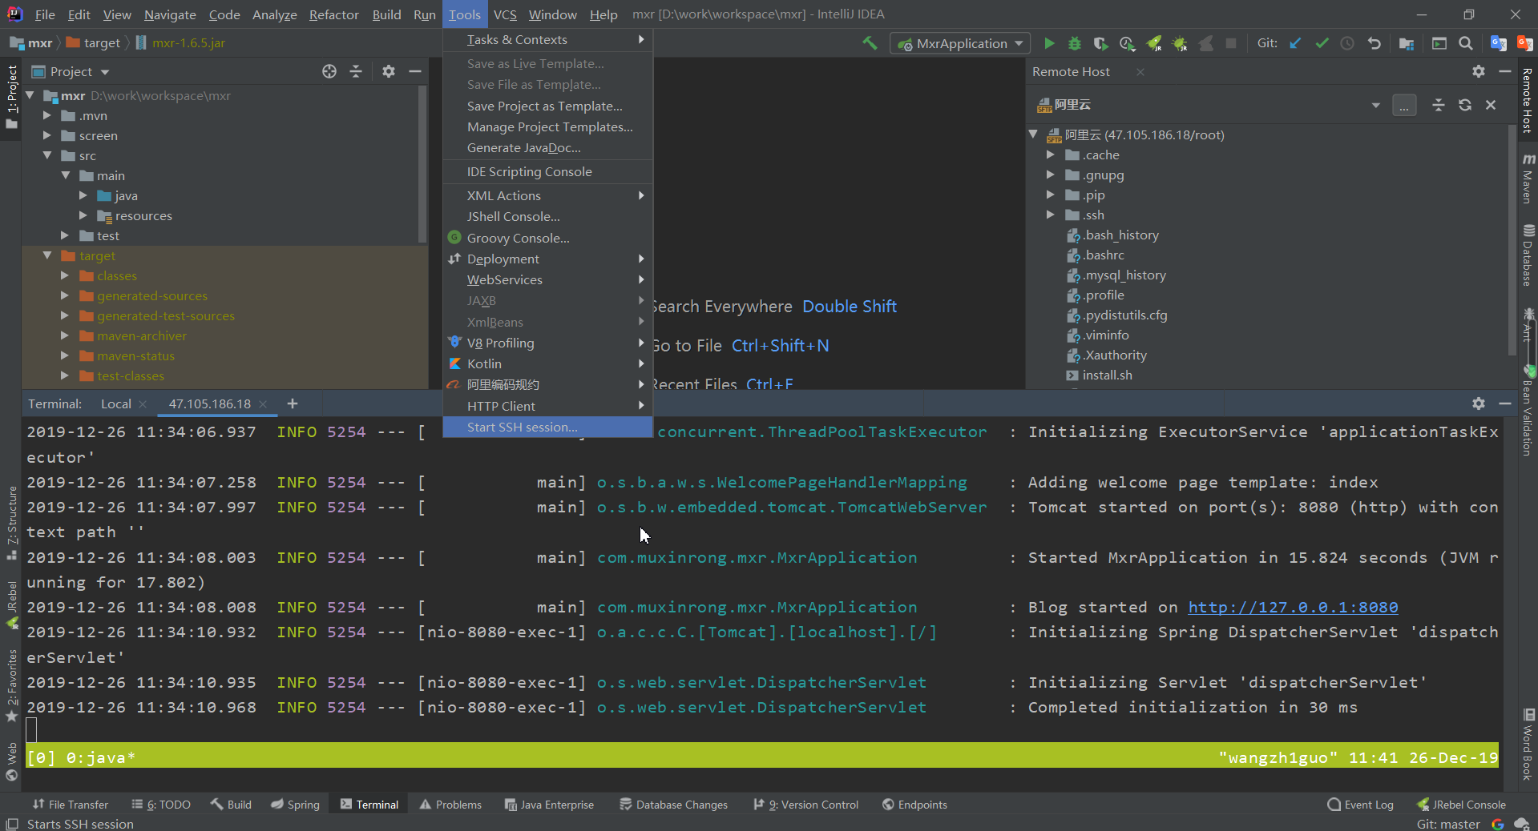Expand the .ssh remote folder

coord(1051,215)
